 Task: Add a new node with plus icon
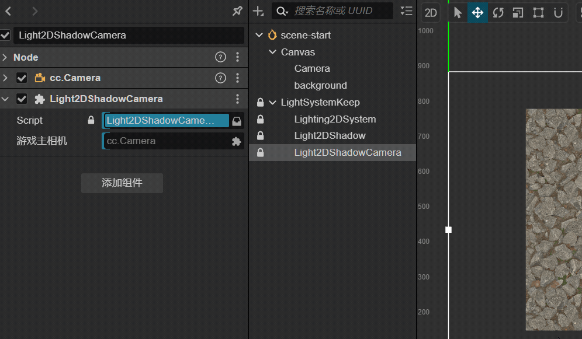(258, 11)
